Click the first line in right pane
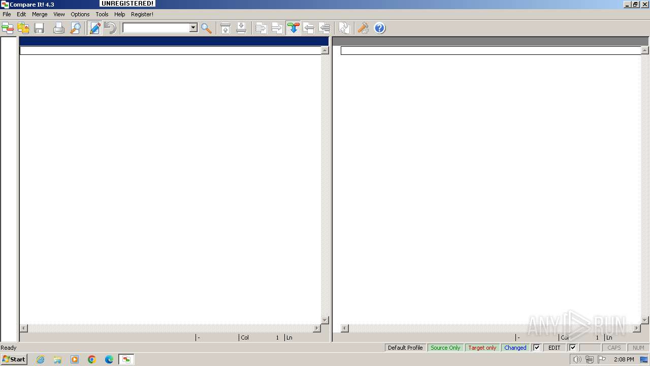This screenshot has height=366, width=650. [x=491, y=50]
